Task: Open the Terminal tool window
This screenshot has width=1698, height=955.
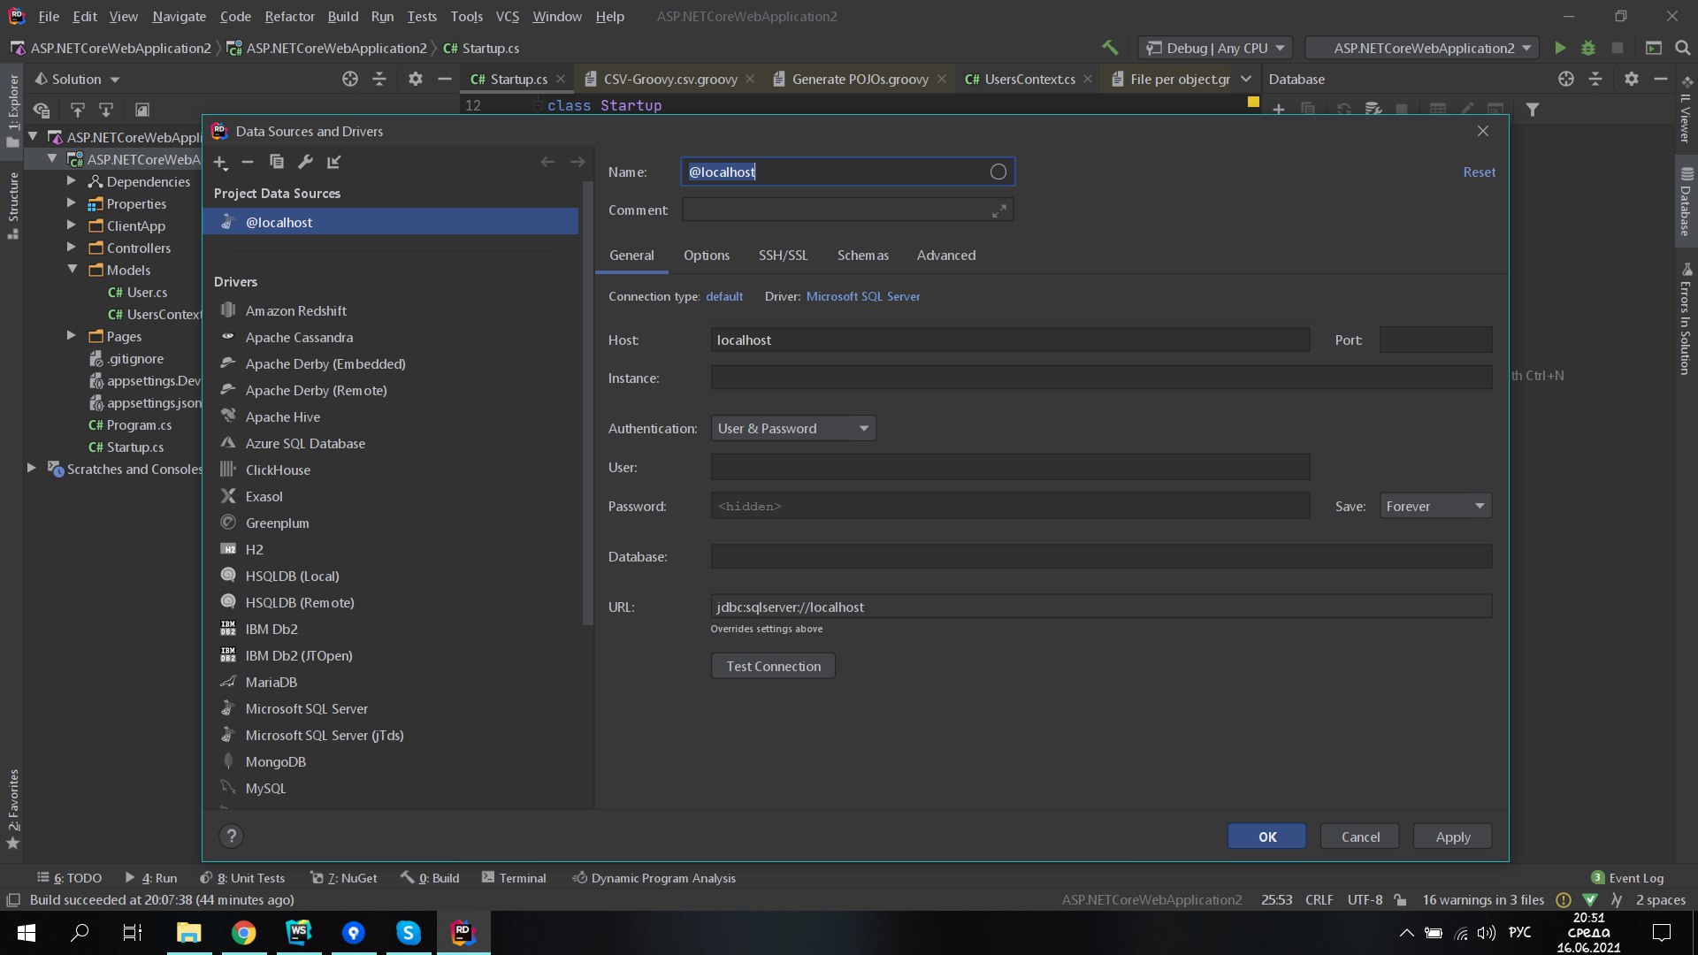Action: click(x=514, y=878)
